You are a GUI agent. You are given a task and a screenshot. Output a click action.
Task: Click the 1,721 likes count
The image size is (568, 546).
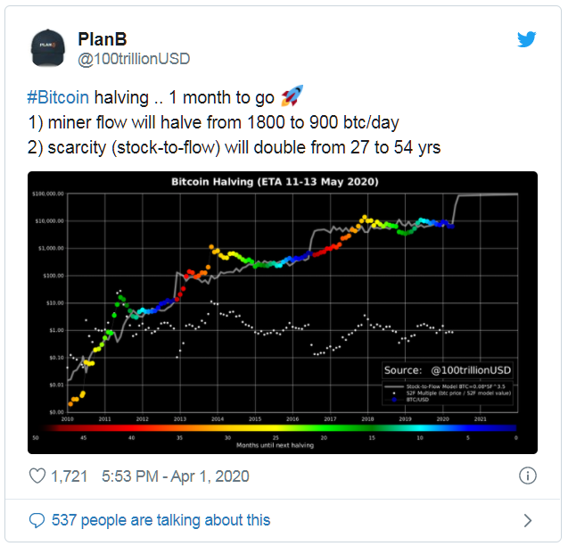69,476
